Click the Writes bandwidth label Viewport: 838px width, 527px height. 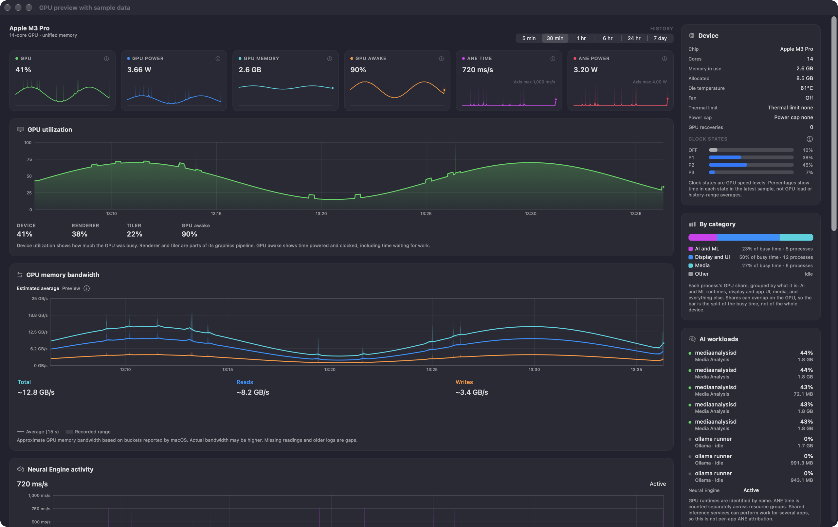[x=464, y=382]
